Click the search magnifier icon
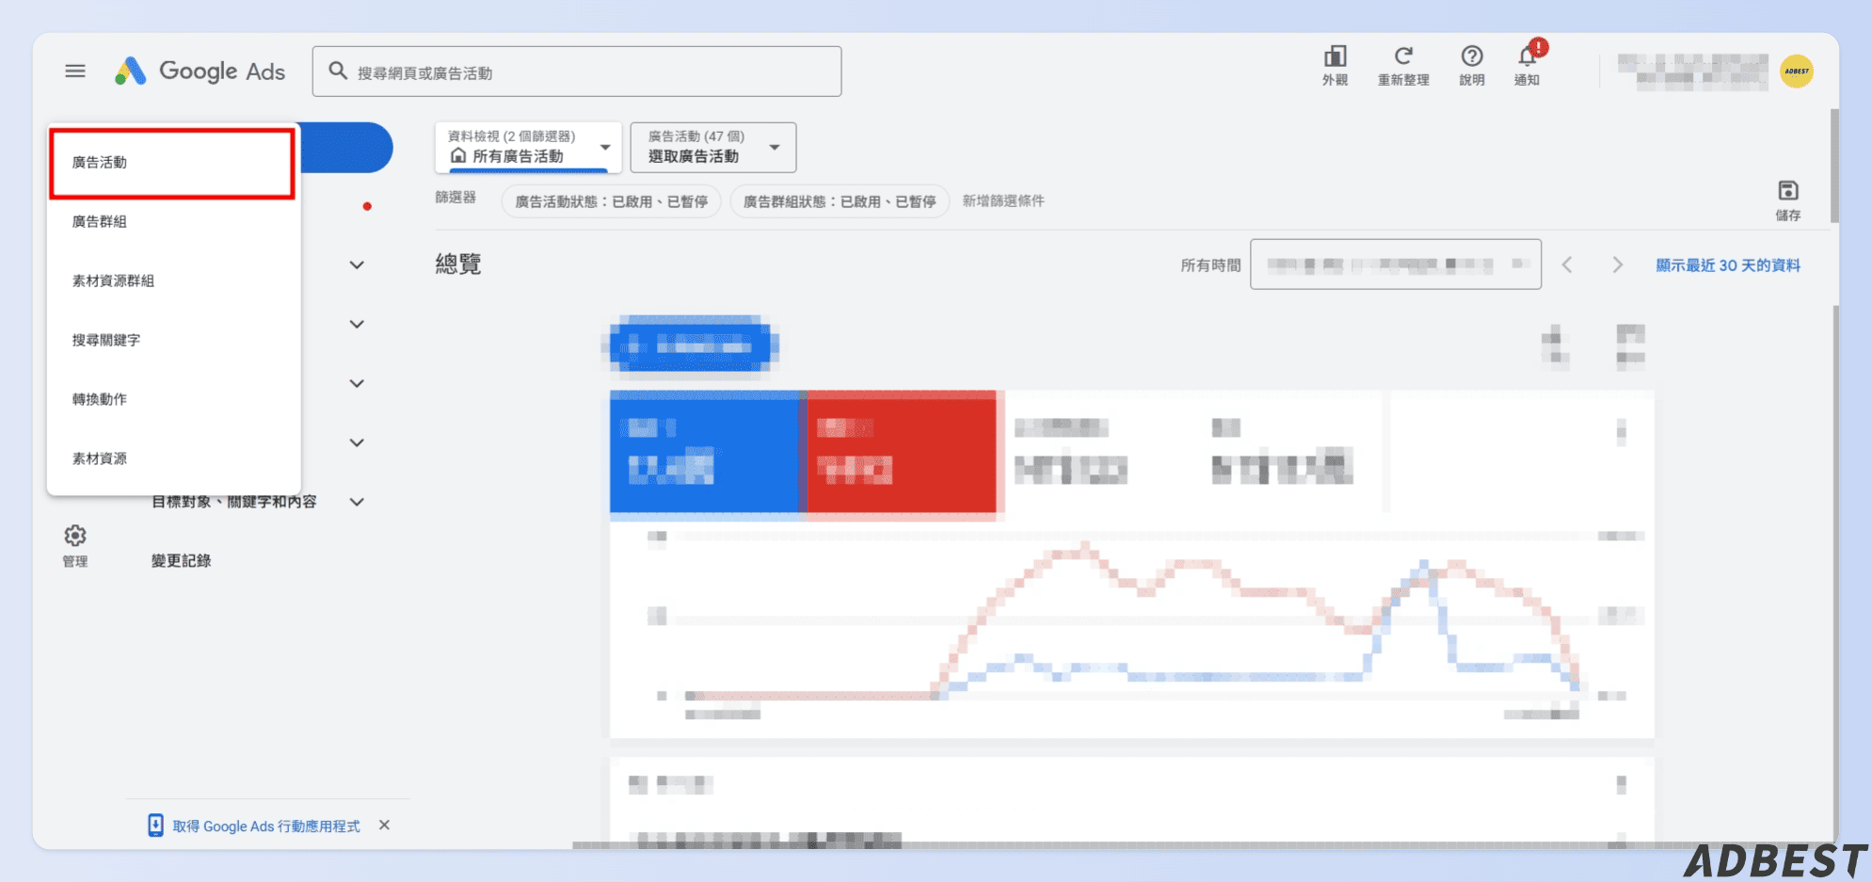 tap(338, 71)
